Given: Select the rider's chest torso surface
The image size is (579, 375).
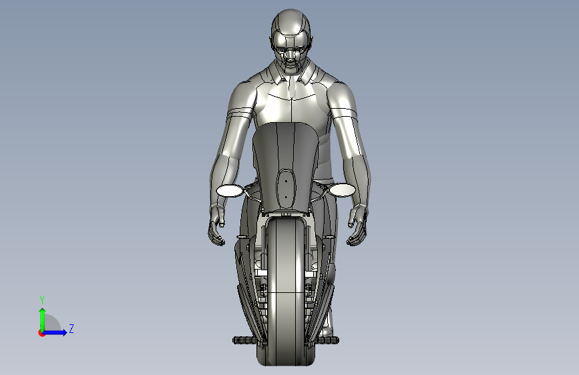Looking at the screenshot, I should pyautogui.click(x=291, y=102).
